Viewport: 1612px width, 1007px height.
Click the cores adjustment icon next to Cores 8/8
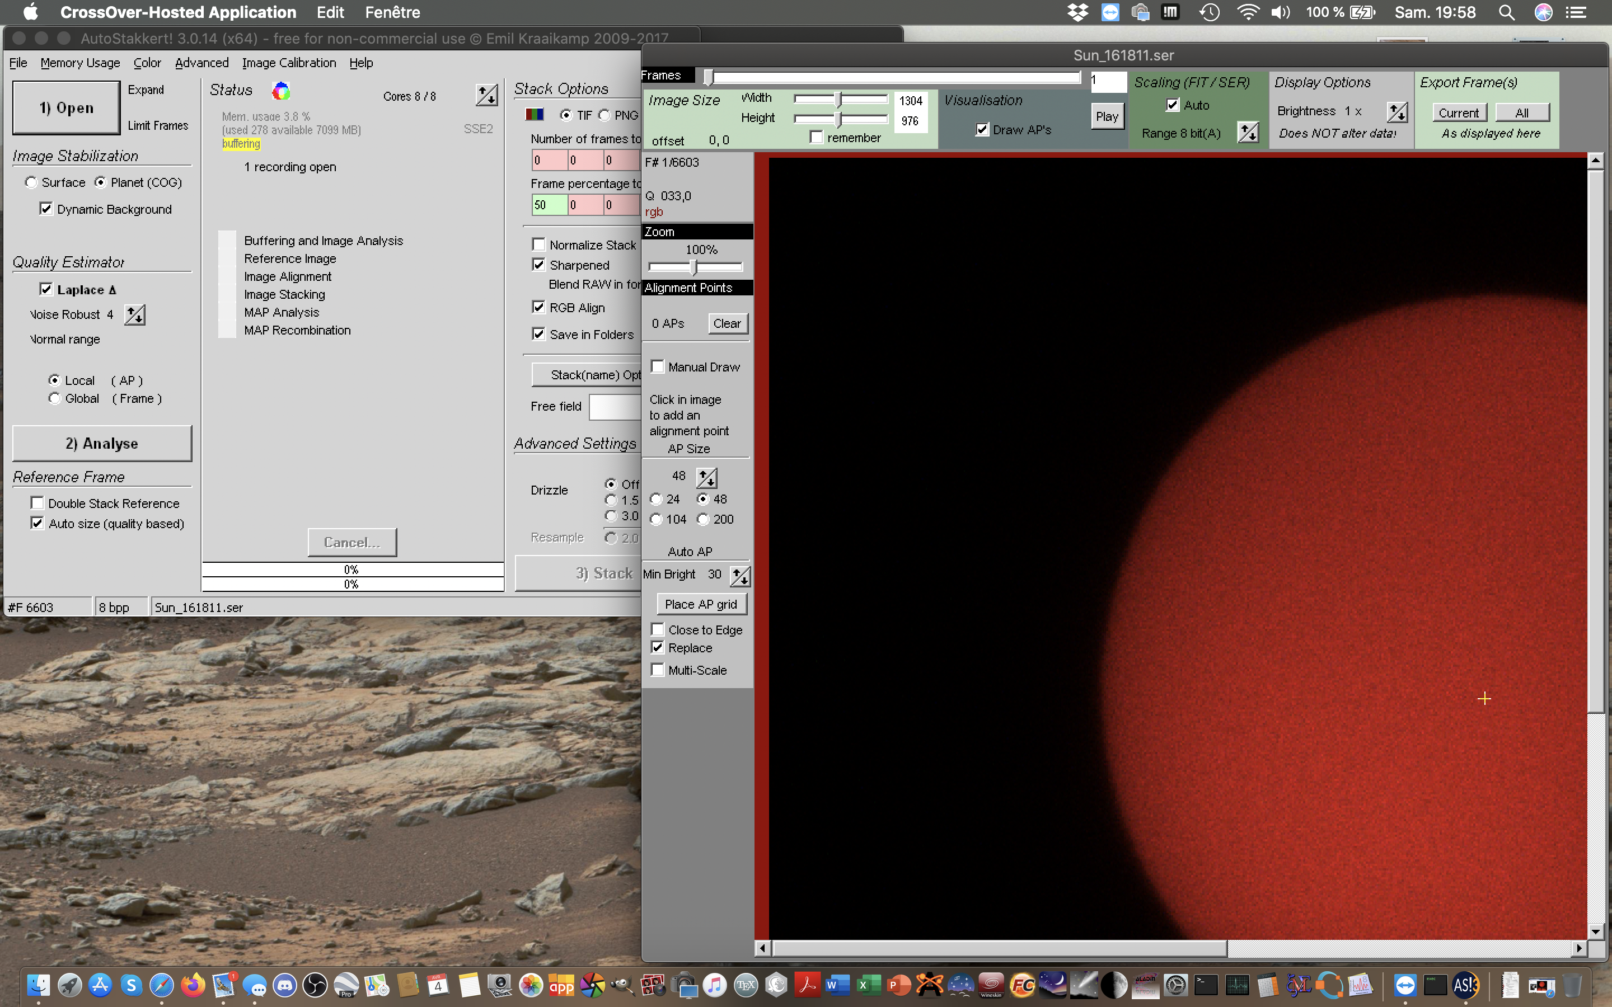coord(487,95)
